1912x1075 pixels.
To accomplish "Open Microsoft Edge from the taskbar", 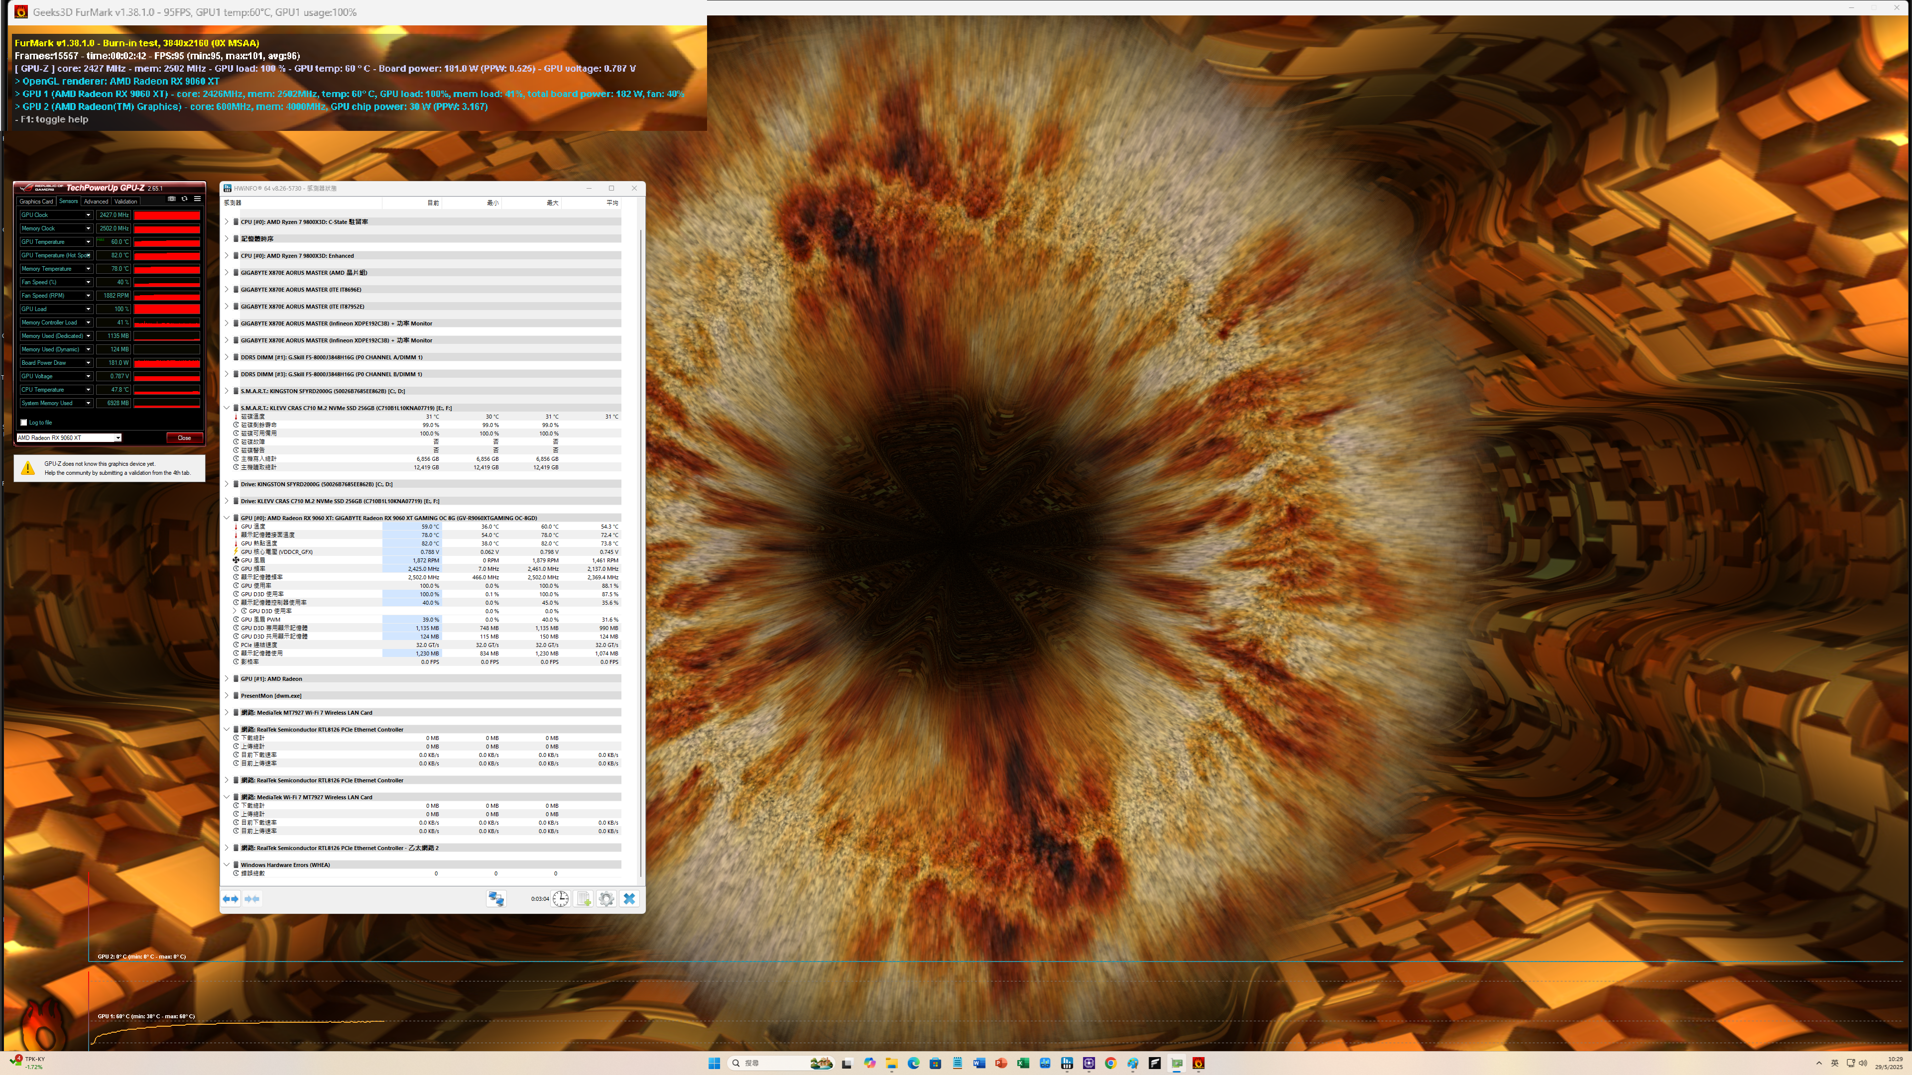I will (913, 1063).
